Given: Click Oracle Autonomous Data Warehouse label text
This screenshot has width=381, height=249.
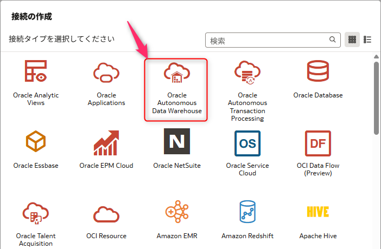Looking at the screenshot, I should click(176, 103).
